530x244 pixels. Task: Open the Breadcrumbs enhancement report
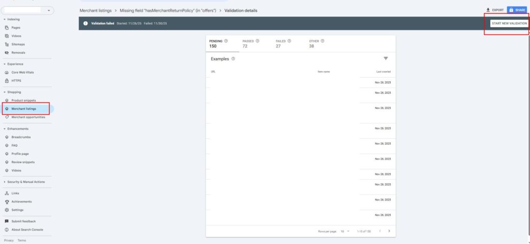click(21, 137)
